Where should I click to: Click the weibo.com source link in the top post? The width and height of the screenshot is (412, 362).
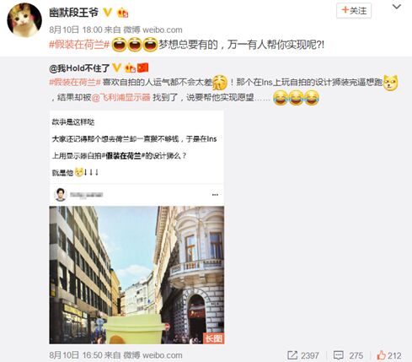pos(163,30)
